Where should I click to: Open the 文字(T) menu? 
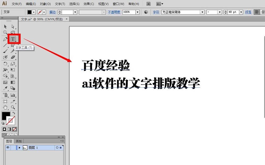point(60,4)
